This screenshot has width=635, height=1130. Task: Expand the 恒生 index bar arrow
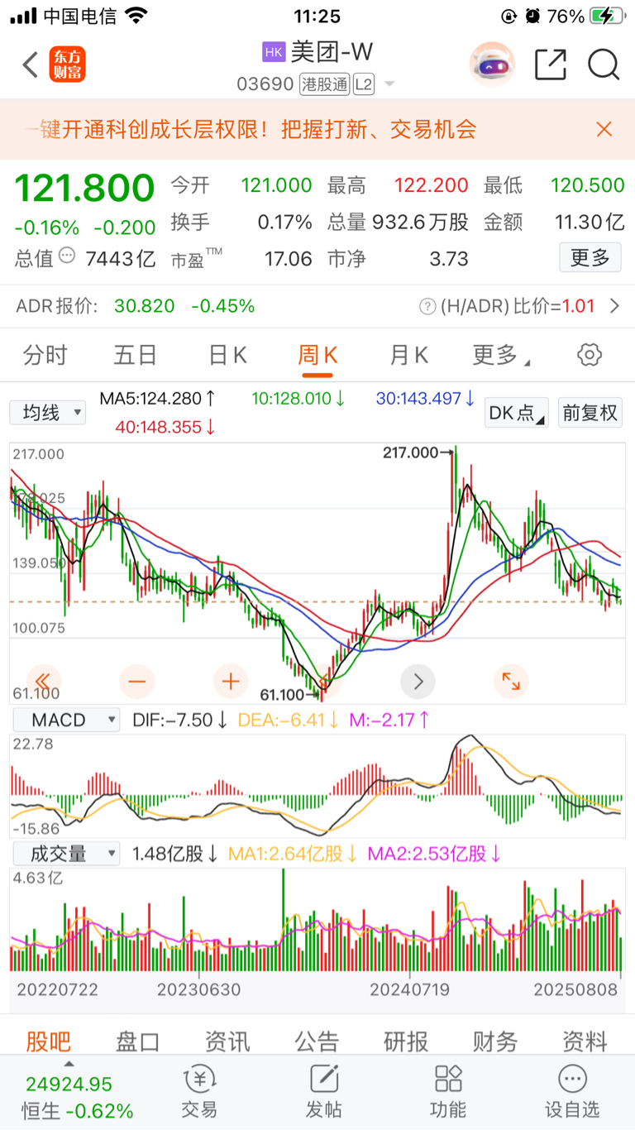point(69,1064)
